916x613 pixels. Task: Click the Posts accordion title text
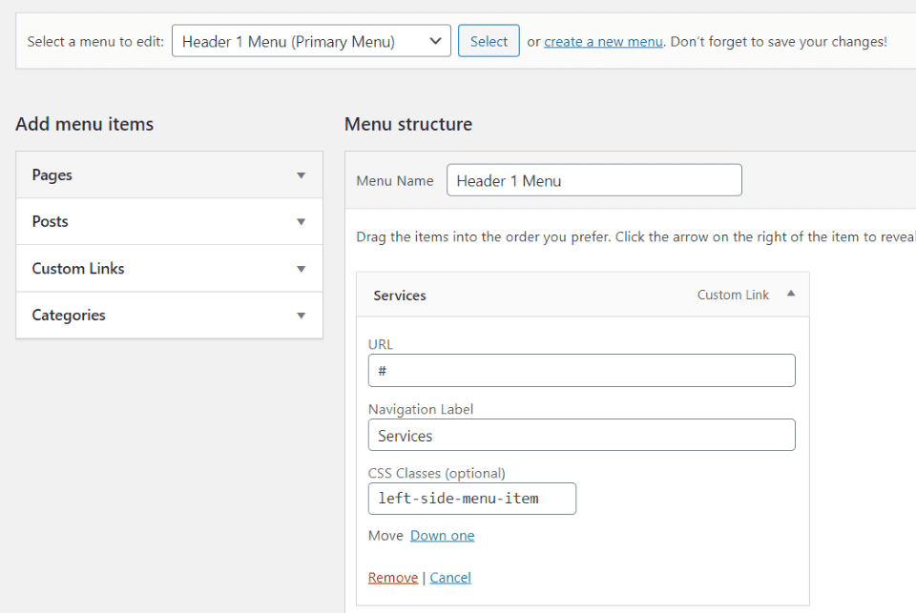tap(51, 222)
